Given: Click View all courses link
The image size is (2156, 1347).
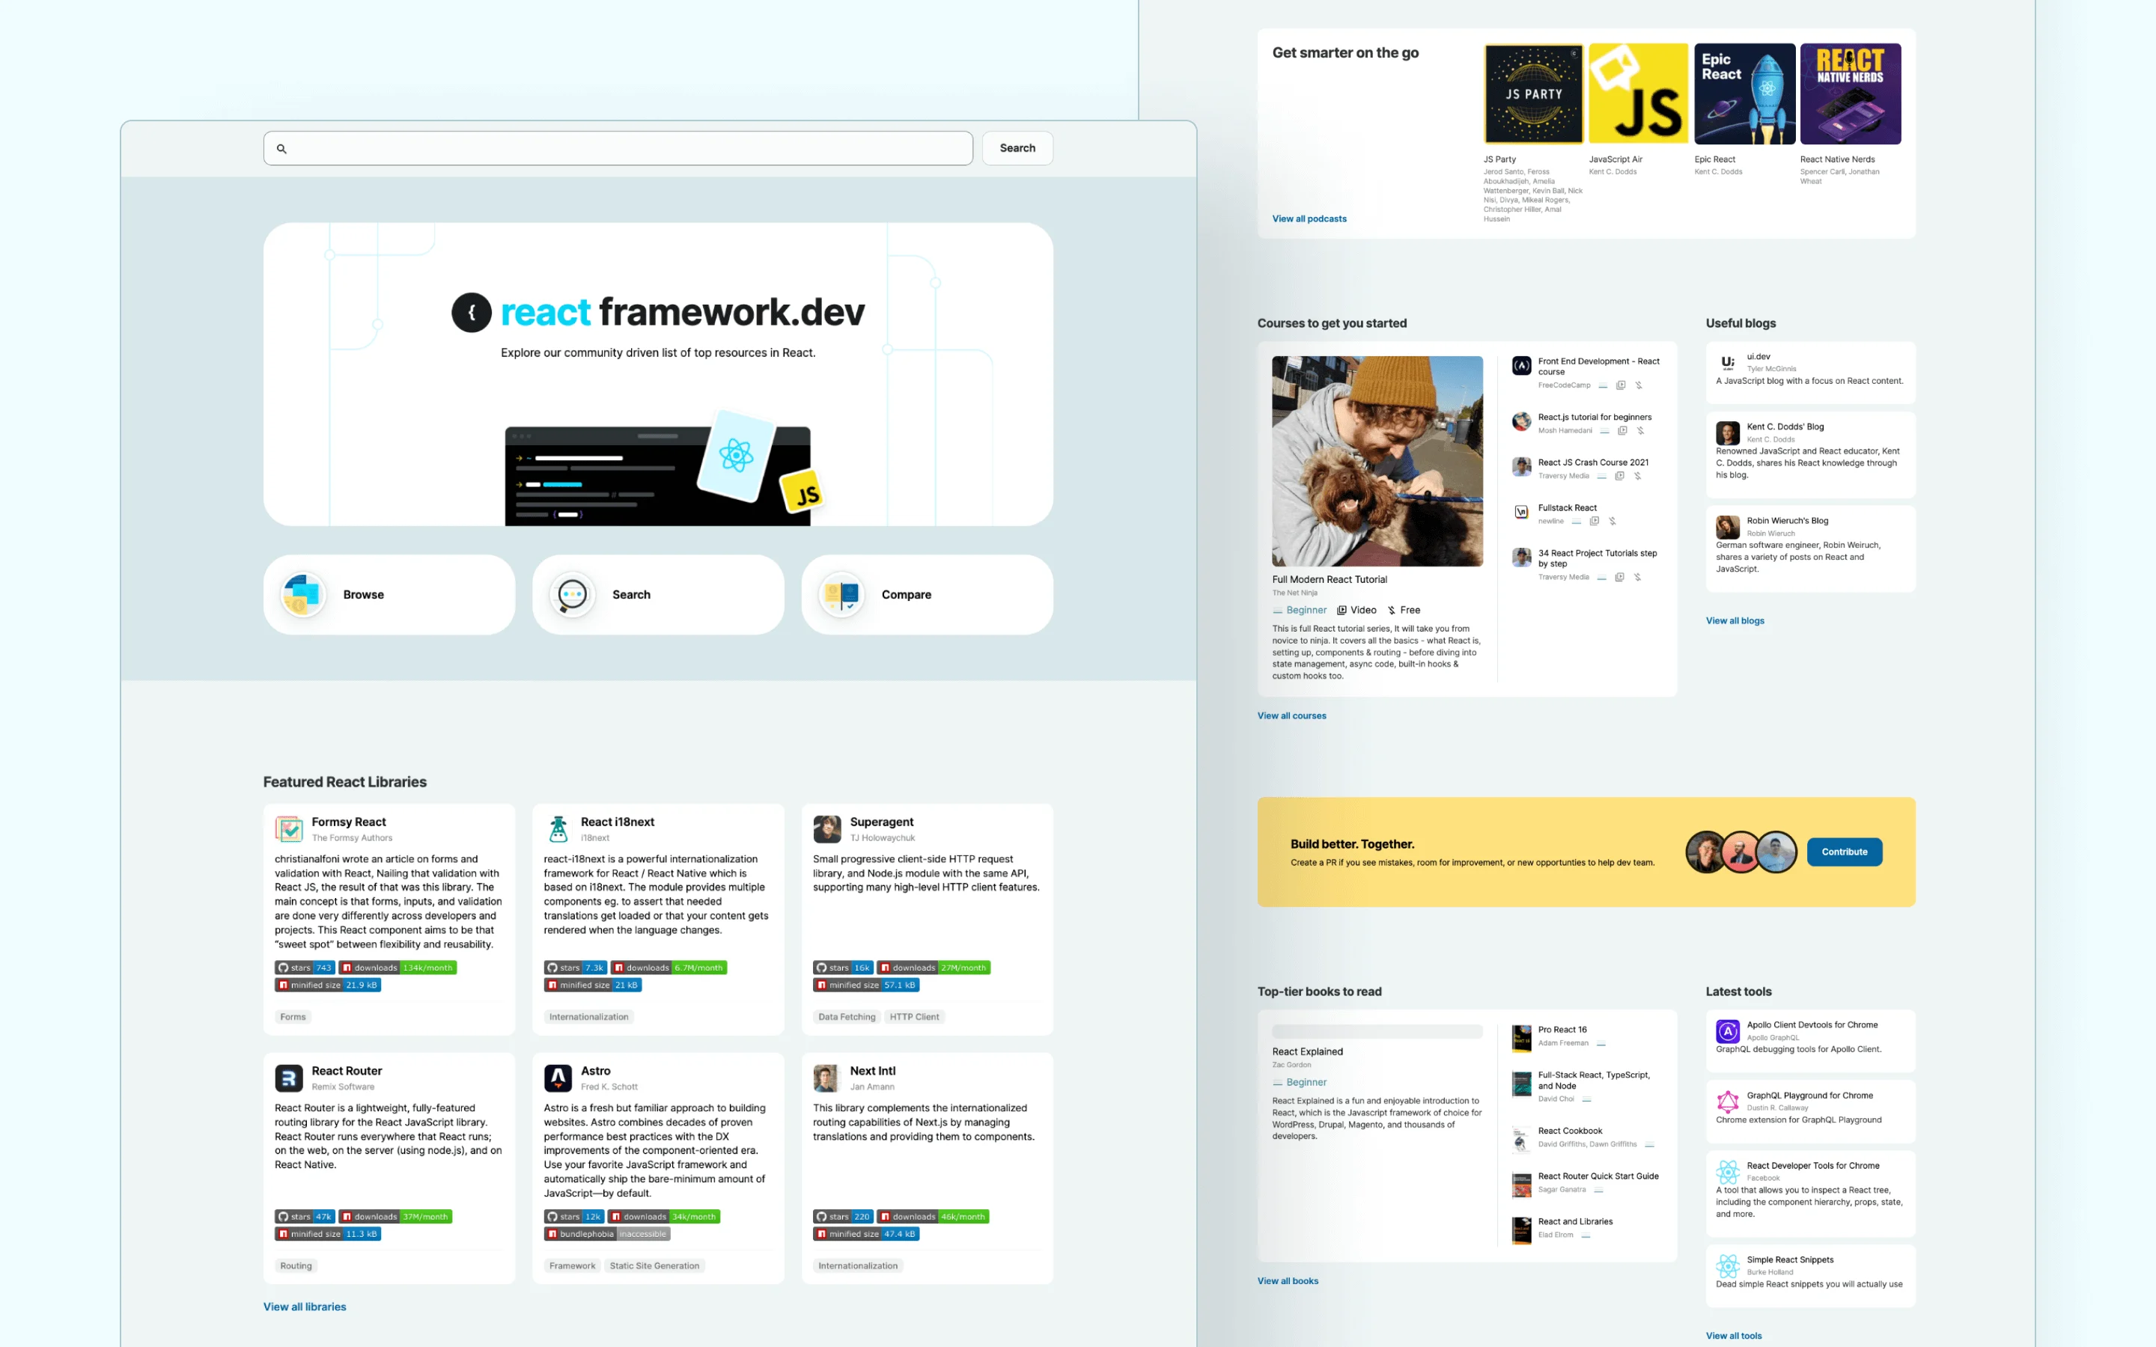Looking at the screenshot, I should point(1291,715).
